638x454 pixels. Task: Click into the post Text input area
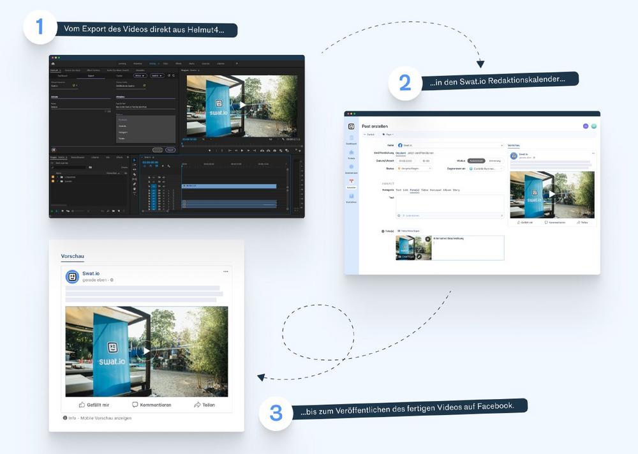pos(450,204)
